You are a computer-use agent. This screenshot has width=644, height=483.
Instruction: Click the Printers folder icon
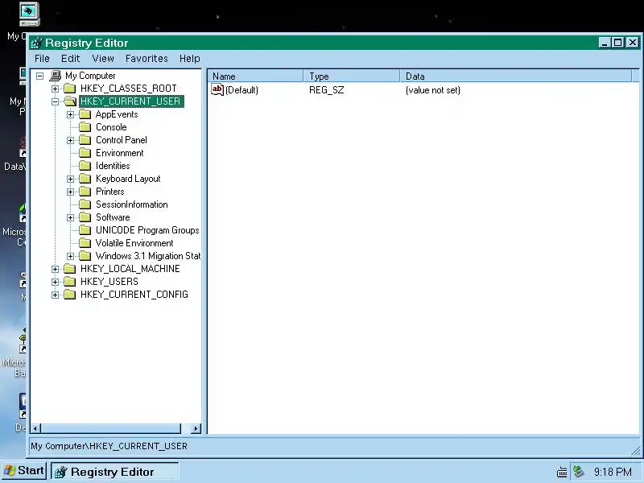[x=85, y=192]
